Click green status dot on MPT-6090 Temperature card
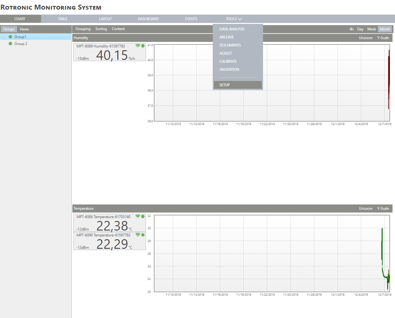 point(143,235)
